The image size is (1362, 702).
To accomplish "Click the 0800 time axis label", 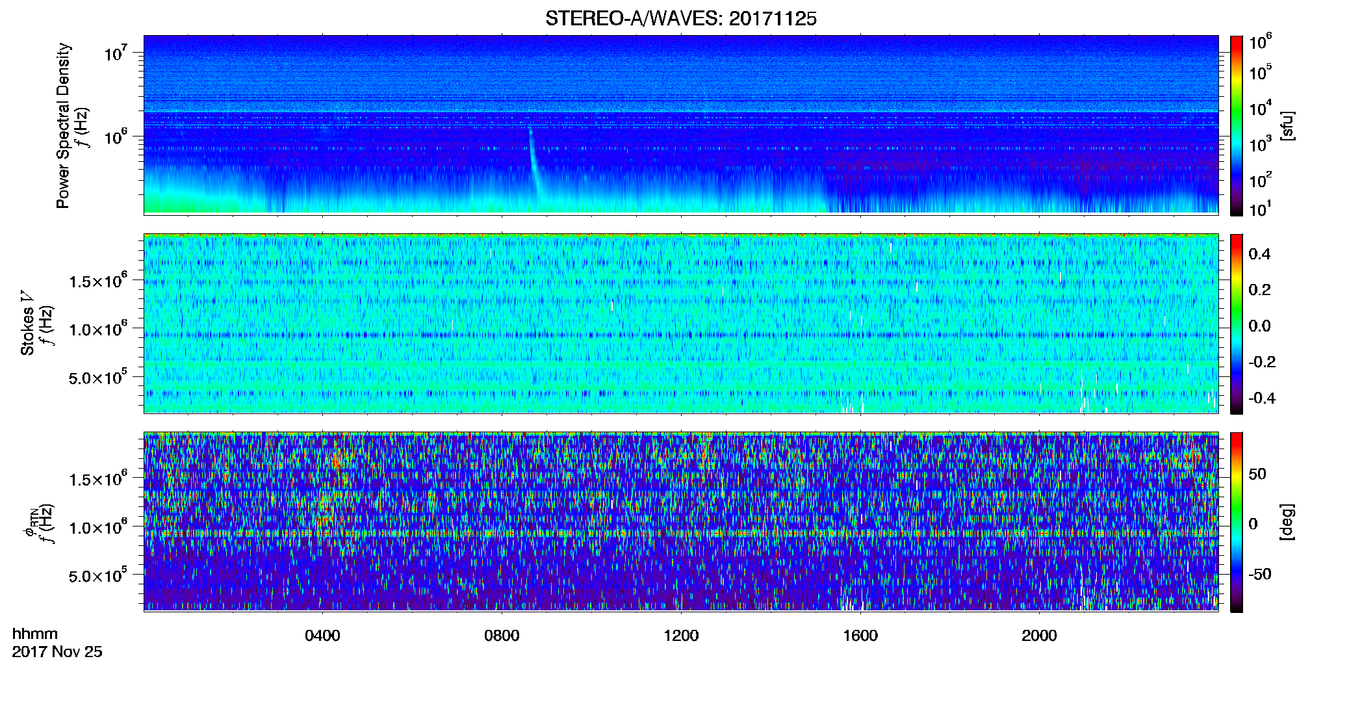I will [502, 636].
